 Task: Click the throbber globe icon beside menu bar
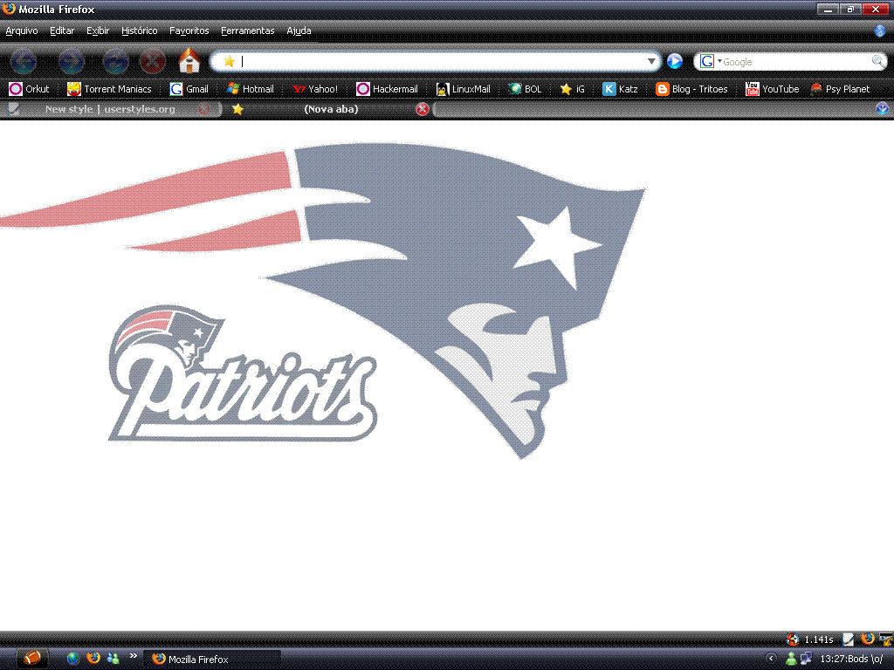tap(880, 31)
